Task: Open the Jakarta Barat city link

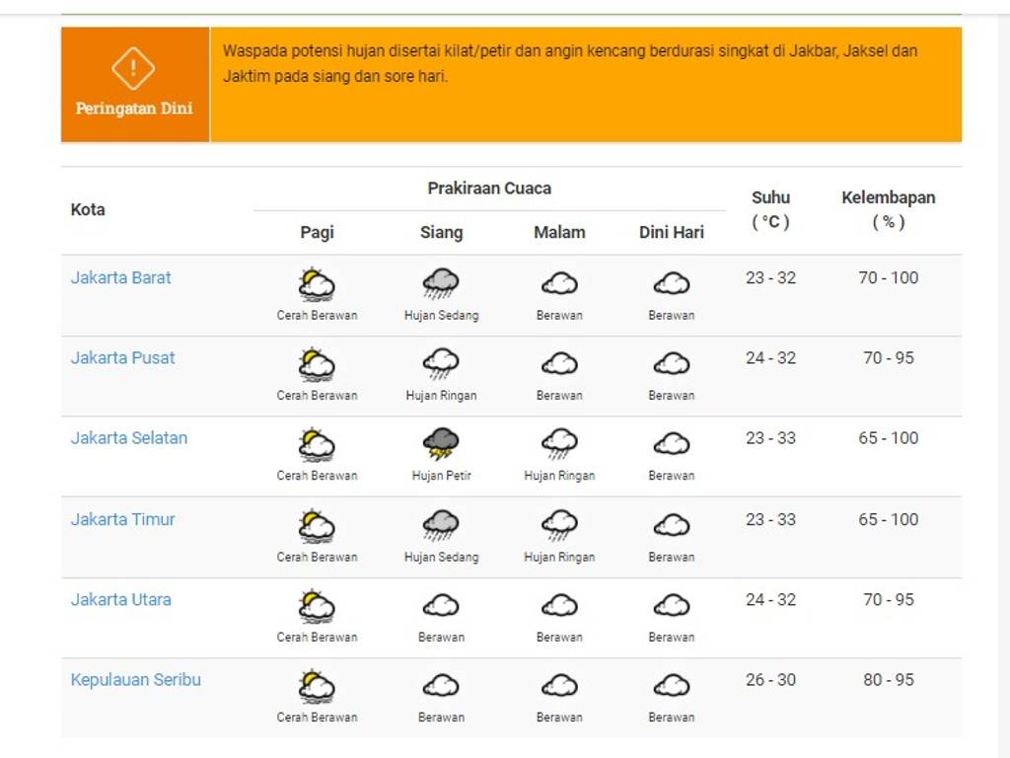Action: point(120,278)
